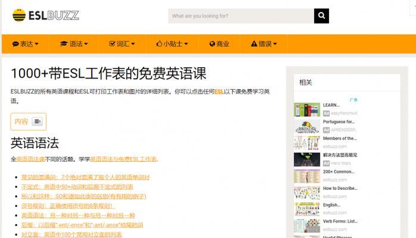The image size is (416, 238).
Task: Open the 英语语法课 link
Action: click(30, 159)
